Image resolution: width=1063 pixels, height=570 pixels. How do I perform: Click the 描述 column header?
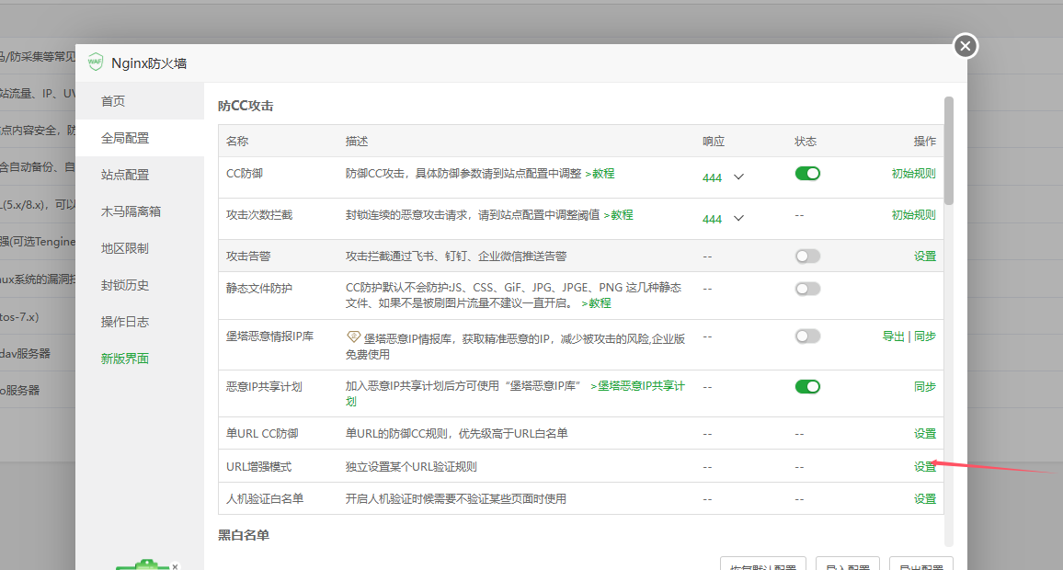(x=357, y=141)
